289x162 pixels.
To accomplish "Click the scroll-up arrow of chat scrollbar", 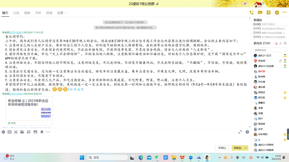I will click(x=250, y=18).
